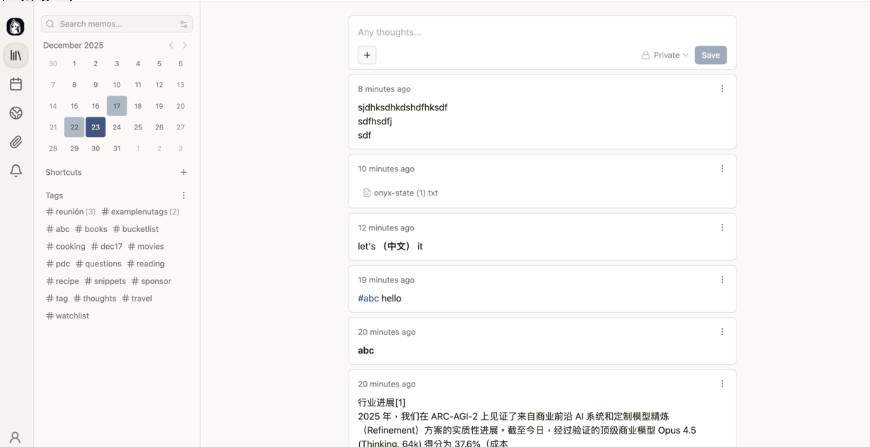The image size is (870, 447).
Task: Go to previous month in calendar
Action: (x=171, y=45)
